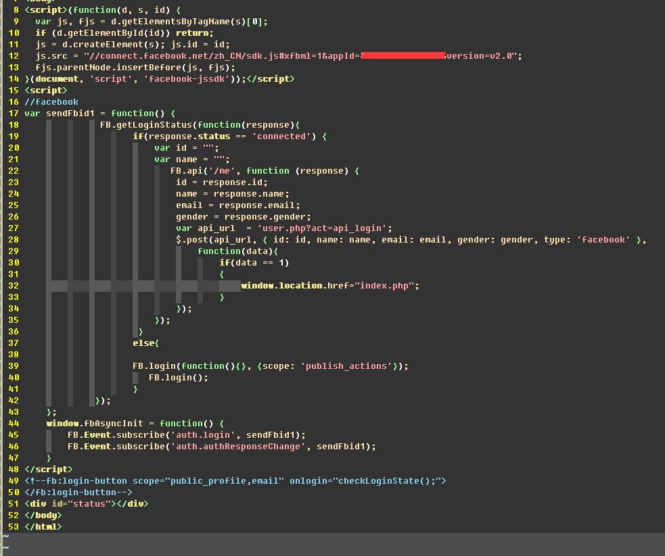Click the '<script>' tag on line 15
This screenshot has height=556, width=665.
coord(46,90)
